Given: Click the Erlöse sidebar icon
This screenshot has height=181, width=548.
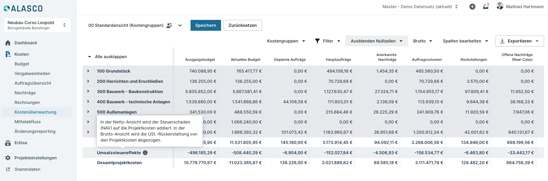Looking at the screenshot, I should [x=8, y=143].
